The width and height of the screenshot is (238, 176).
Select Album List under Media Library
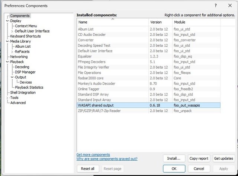tap(23, 47)
